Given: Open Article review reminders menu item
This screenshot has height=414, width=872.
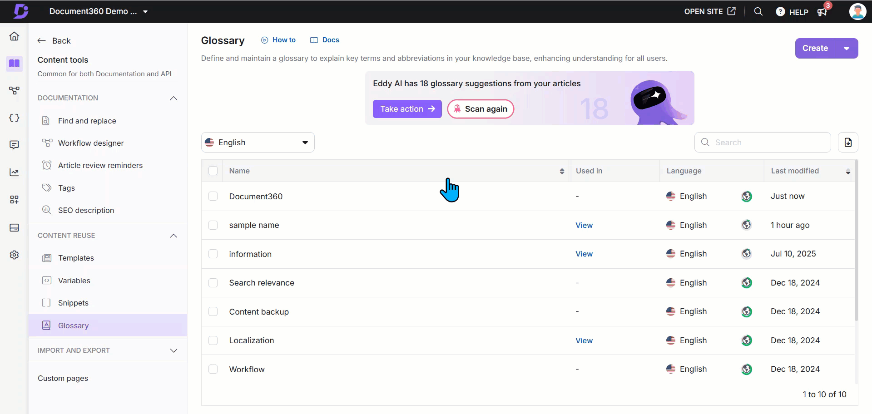Looking at the screenshot, I should coord(108,165).
